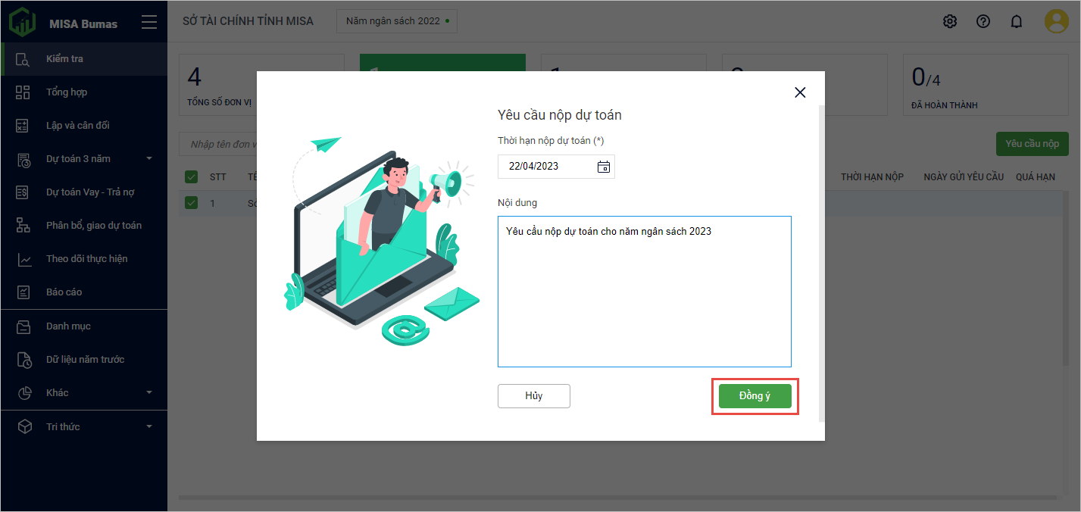Open help question mark icon
1081x512 pixels.
983,21
